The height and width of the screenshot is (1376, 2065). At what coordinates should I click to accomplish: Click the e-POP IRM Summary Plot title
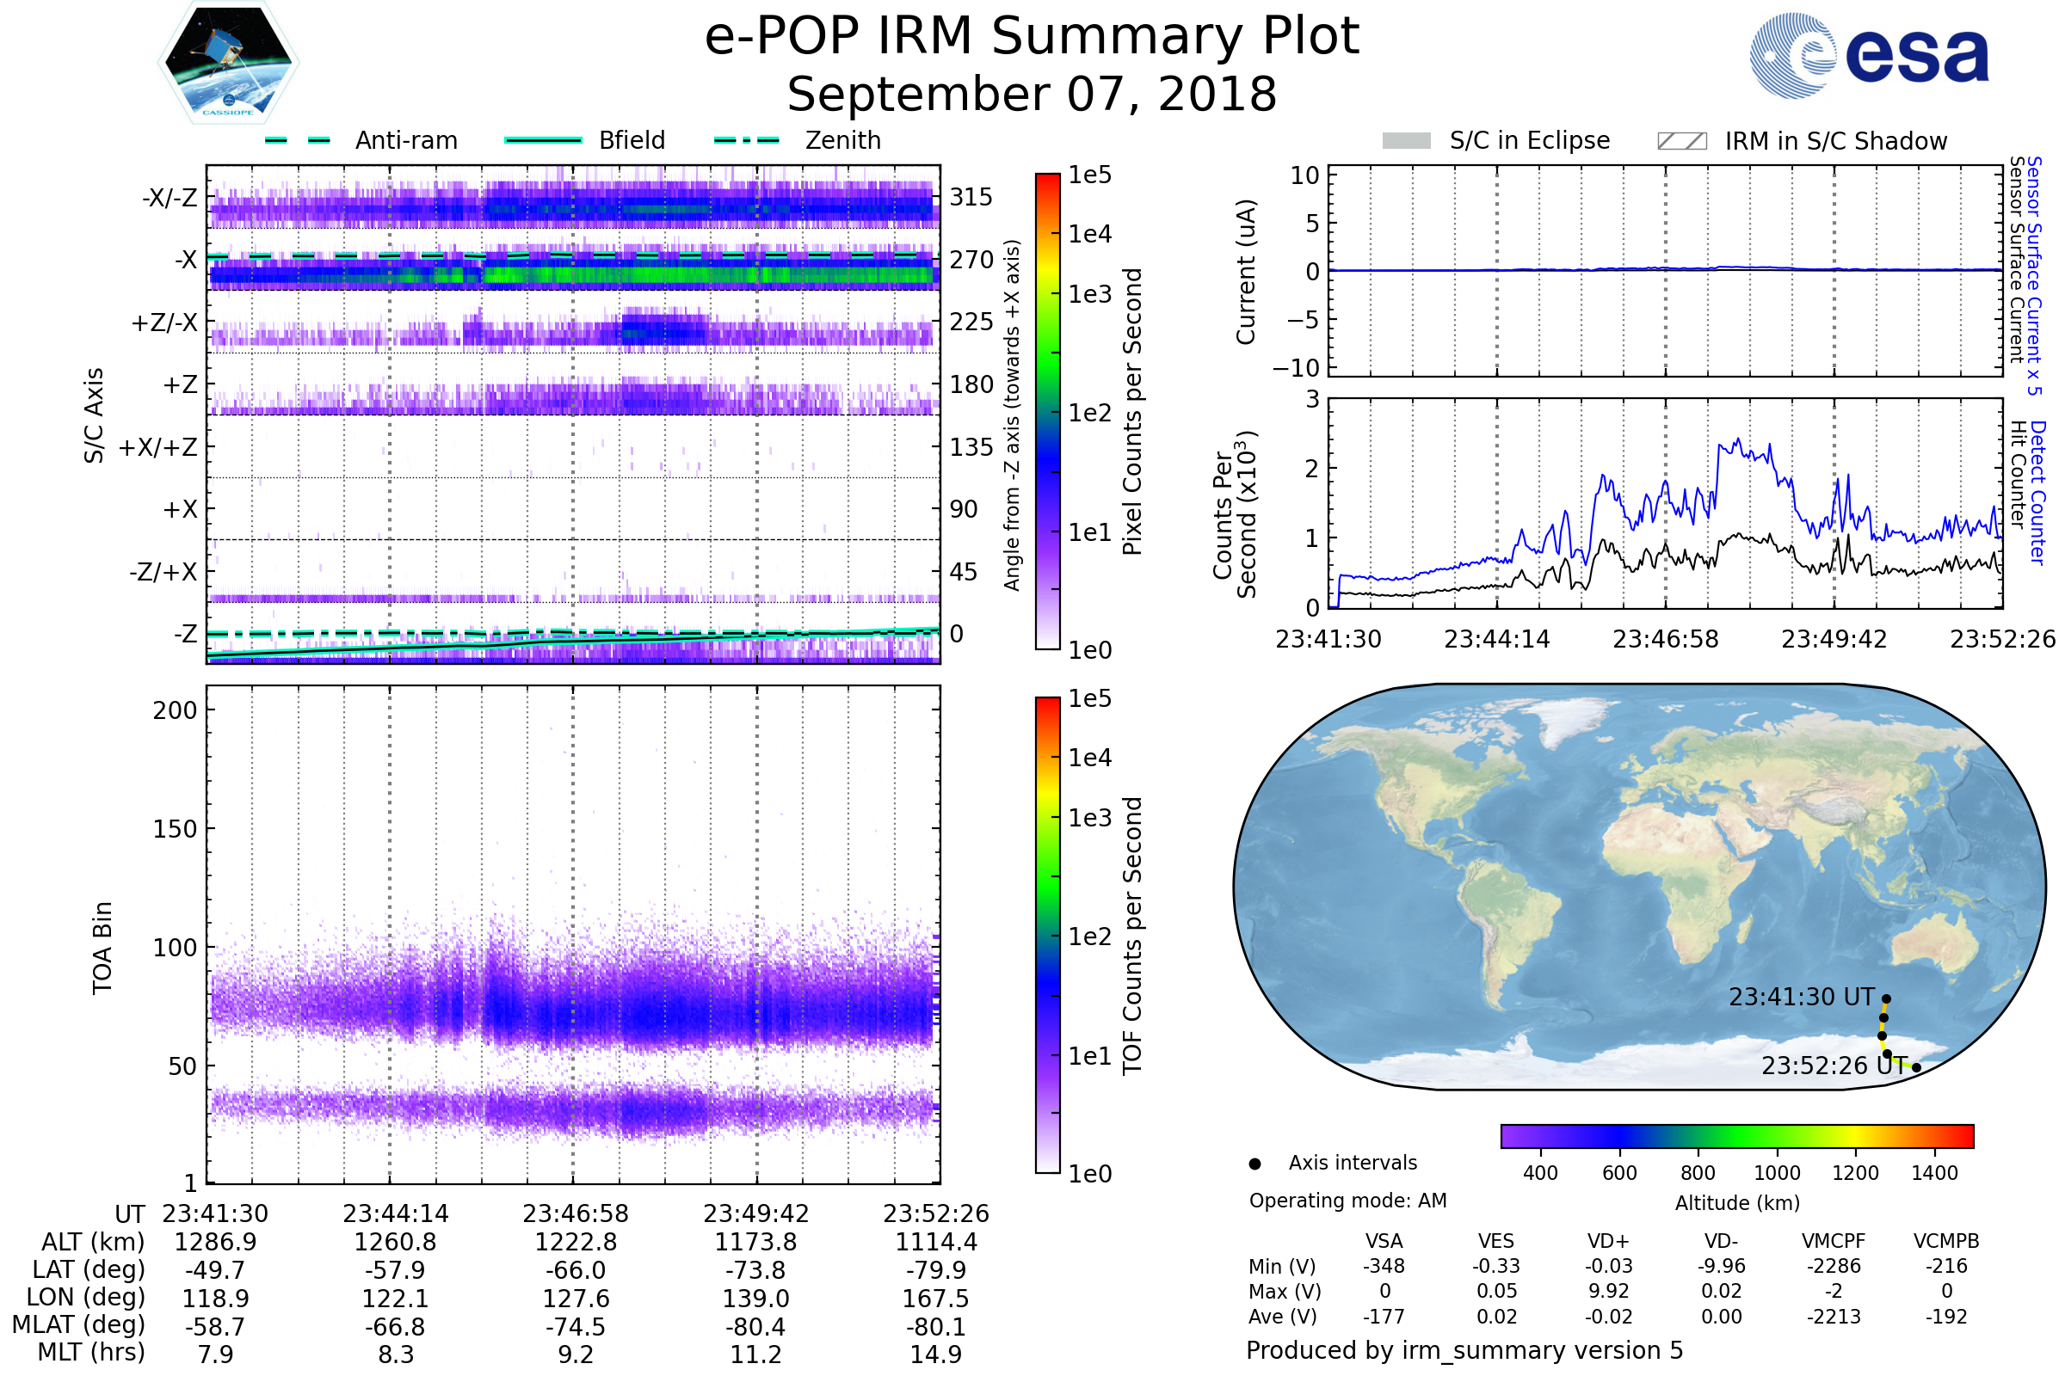coord(1032,37)
